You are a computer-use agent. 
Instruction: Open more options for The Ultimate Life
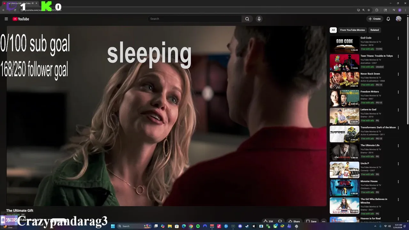pyautogui.click(x=398, y=146)
